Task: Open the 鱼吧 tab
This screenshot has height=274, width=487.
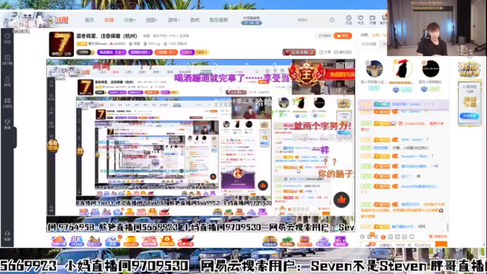Action: pos(195,20)
